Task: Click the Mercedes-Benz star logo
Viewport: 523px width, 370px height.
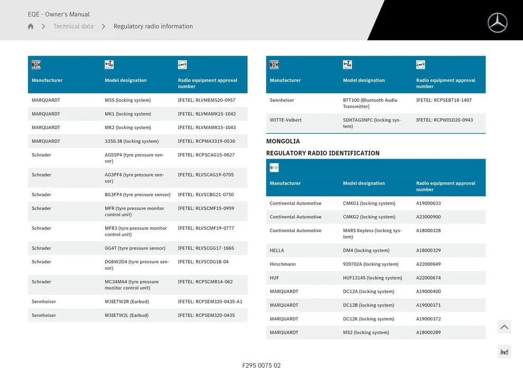Action: click(x=497, y=23)
